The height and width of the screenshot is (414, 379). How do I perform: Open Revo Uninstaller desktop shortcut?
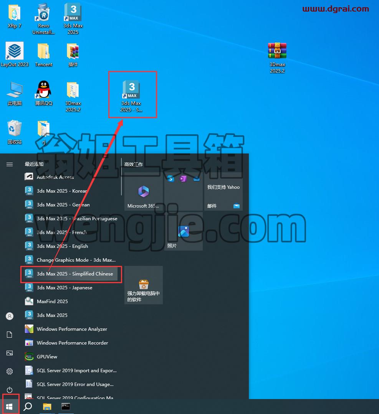tap(43, 19)
